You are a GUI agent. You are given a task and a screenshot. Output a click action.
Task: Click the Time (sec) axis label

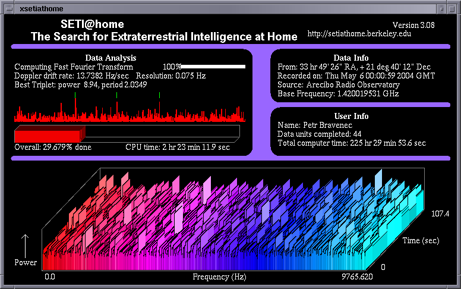click(x=421, y=240)
